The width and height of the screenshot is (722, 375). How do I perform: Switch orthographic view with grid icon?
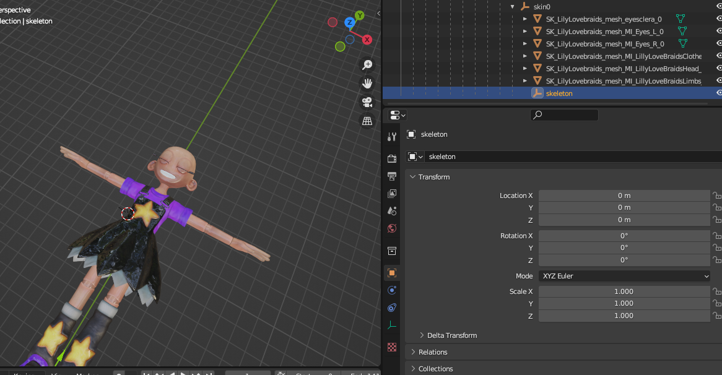367,121
